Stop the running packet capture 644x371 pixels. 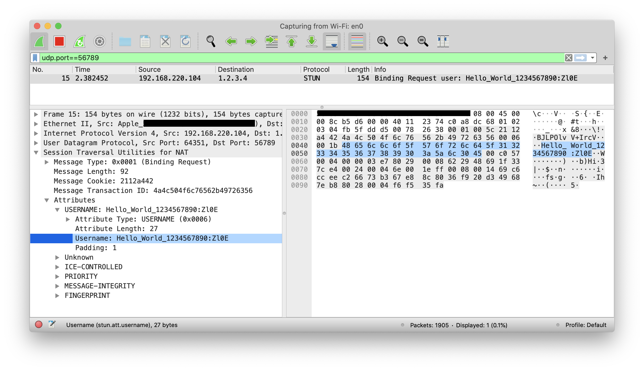click(x=59, y=41)
